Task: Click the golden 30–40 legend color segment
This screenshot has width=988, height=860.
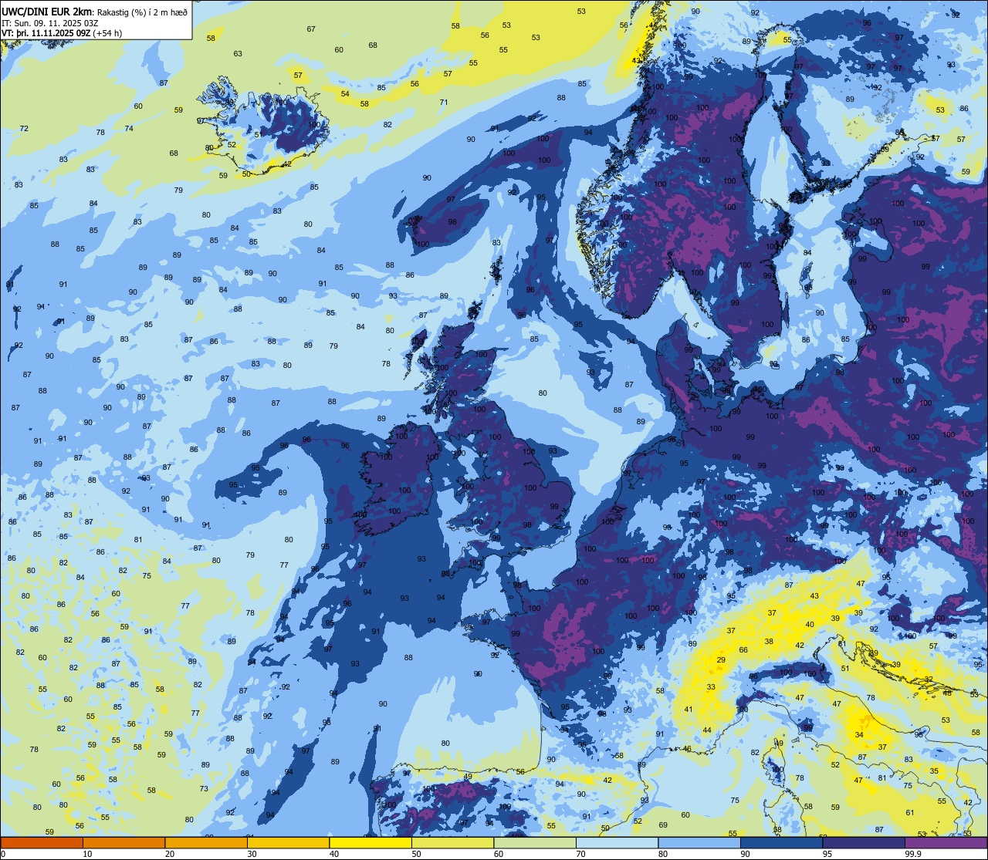Action: (x=288, y=842)
